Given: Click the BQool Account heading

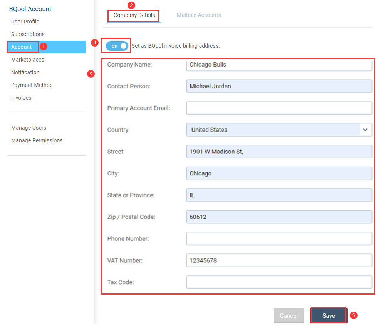Looking at the screenshot, I should (x=30, y=9).
